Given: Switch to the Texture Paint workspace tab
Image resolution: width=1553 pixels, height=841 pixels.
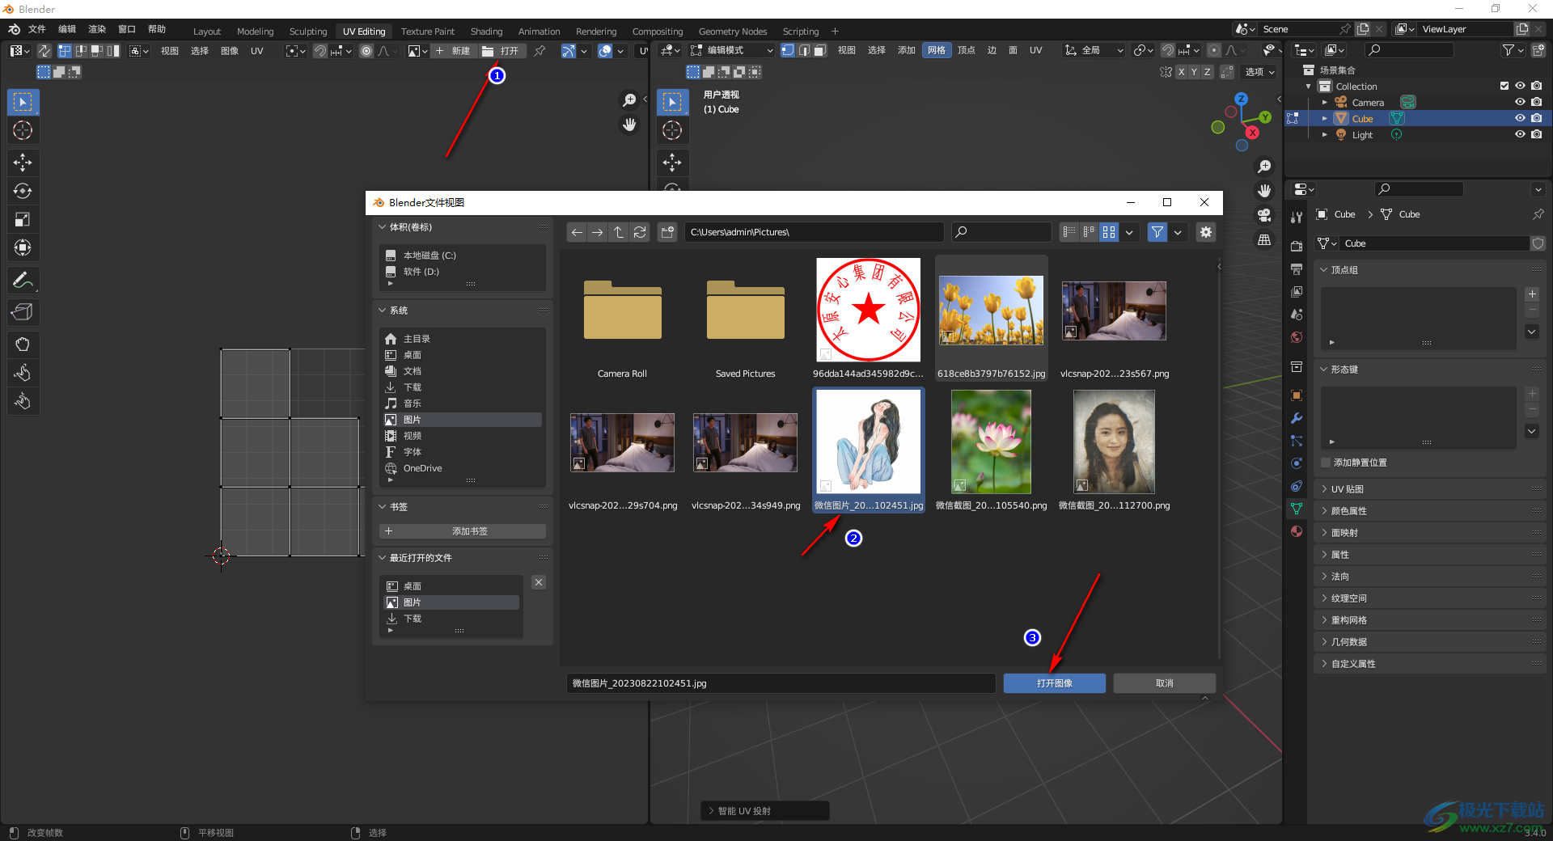Looking at the screenshot, I should click(x=427, y=32).
